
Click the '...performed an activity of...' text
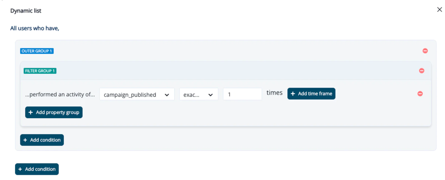tap(60, 94)
